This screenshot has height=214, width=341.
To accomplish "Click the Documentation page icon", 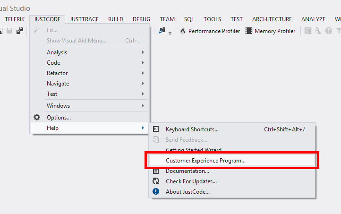I will 156,171.
